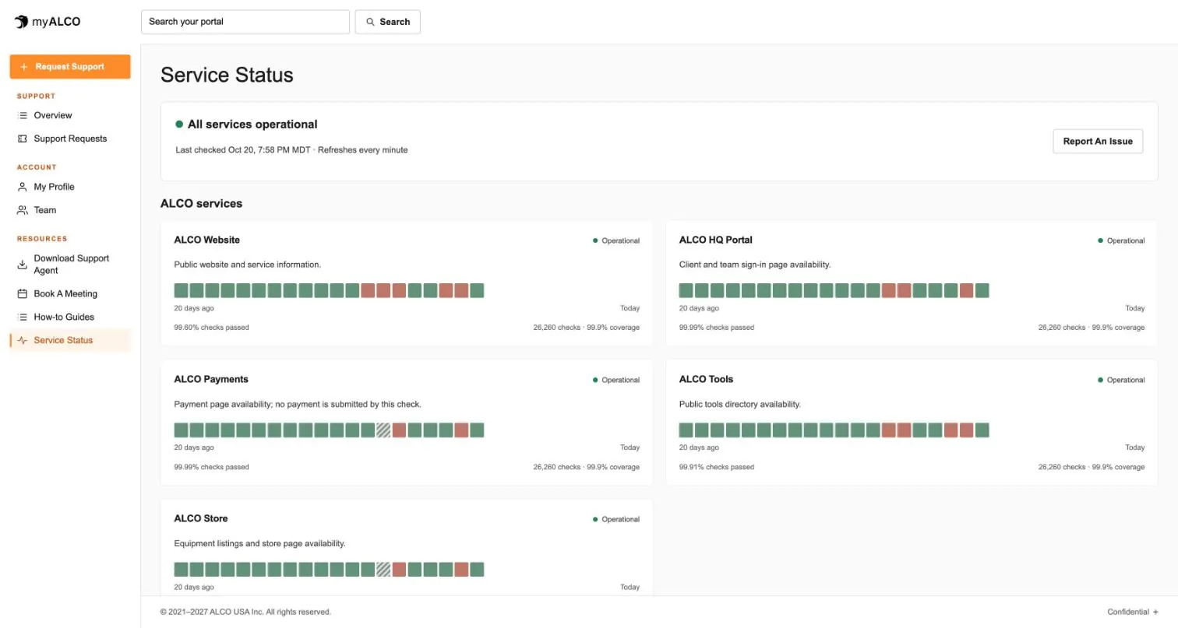
Task: Click the How-to Guides list icon
Action: pyautogui.click(x=23, y=318)
